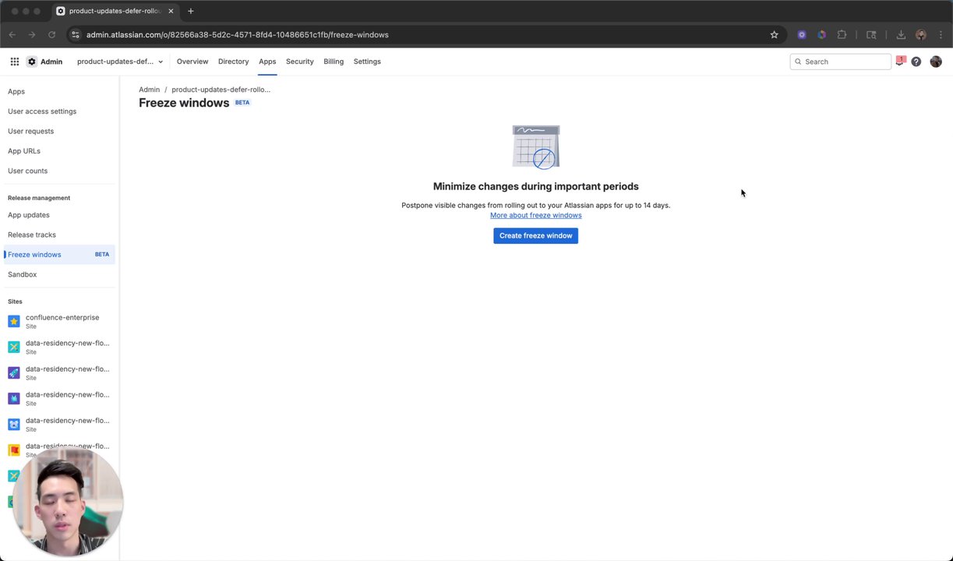Open Chrome downloads icon

(901, 34)
